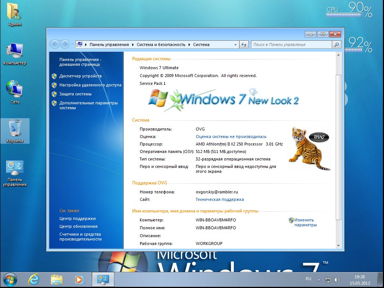This screenshot has width=384, height=288.
Task: Click the search magnifier icon
Action: pos(337,45)
